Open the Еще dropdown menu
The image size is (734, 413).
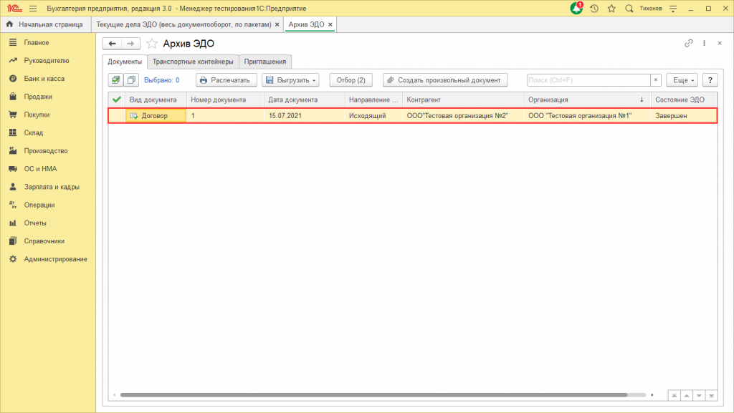tap(682, 80)
